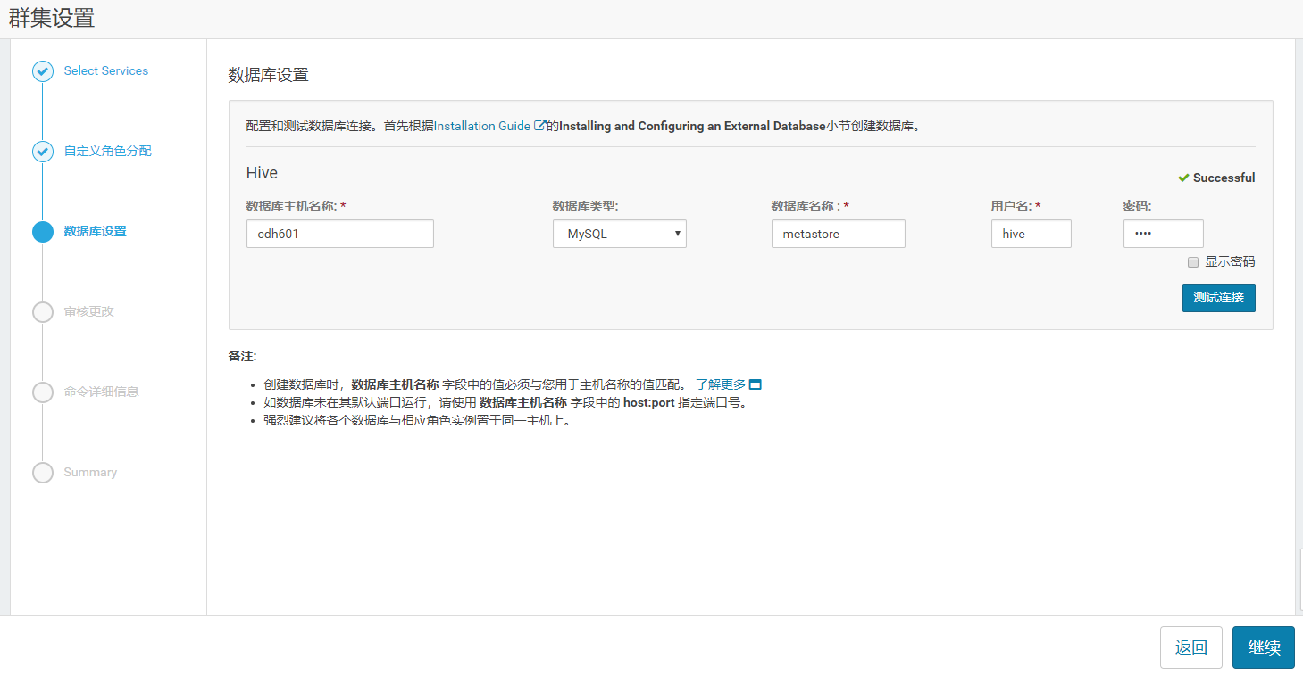Viewport: 1303px width, 677px height.
Task: Click the green Successful checkmark icon
Action: pos(1183,178)
